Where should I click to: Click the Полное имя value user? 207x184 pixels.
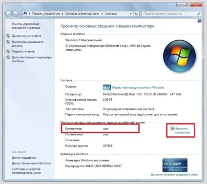click(106, 134)
